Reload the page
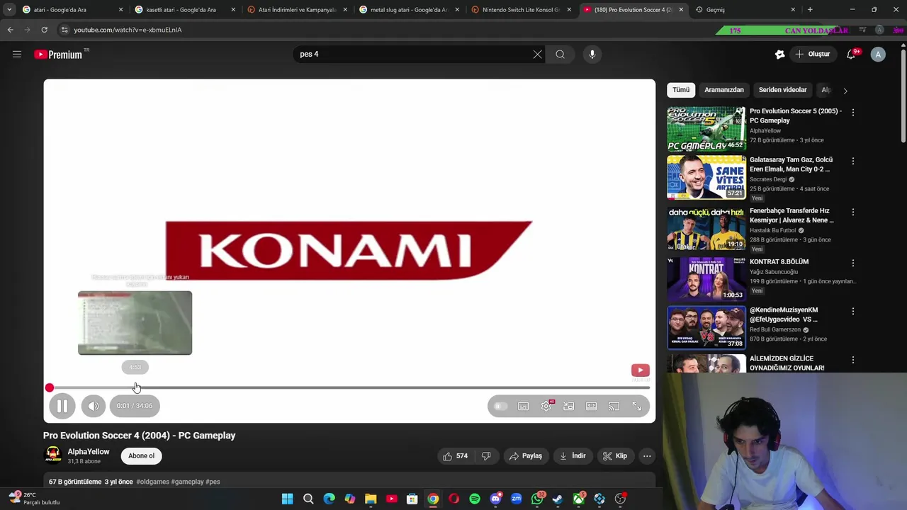Viewport: 907px width, 510px height. coord(44,30)
